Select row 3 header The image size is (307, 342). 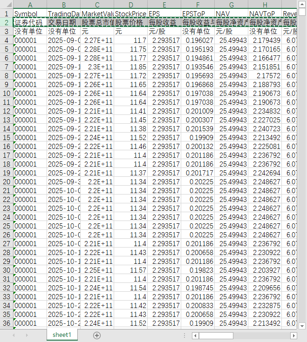click(x=7, y=32)
